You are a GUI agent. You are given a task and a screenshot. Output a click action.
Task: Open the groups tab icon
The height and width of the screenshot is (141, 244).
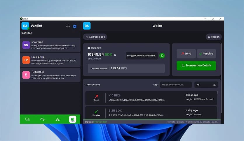point(57,119)
